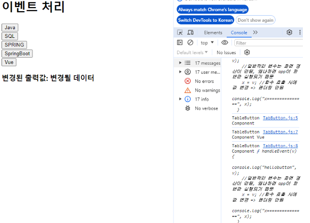This screenshot has width=310, height=223.
Task: Click Always match Chrome's language button
Action: click(213, 10)
